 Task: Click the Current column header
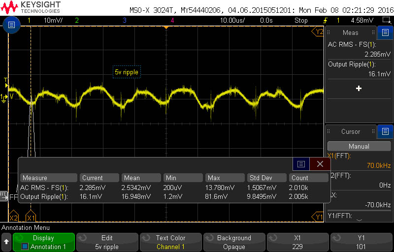click(x=99, y=178)
